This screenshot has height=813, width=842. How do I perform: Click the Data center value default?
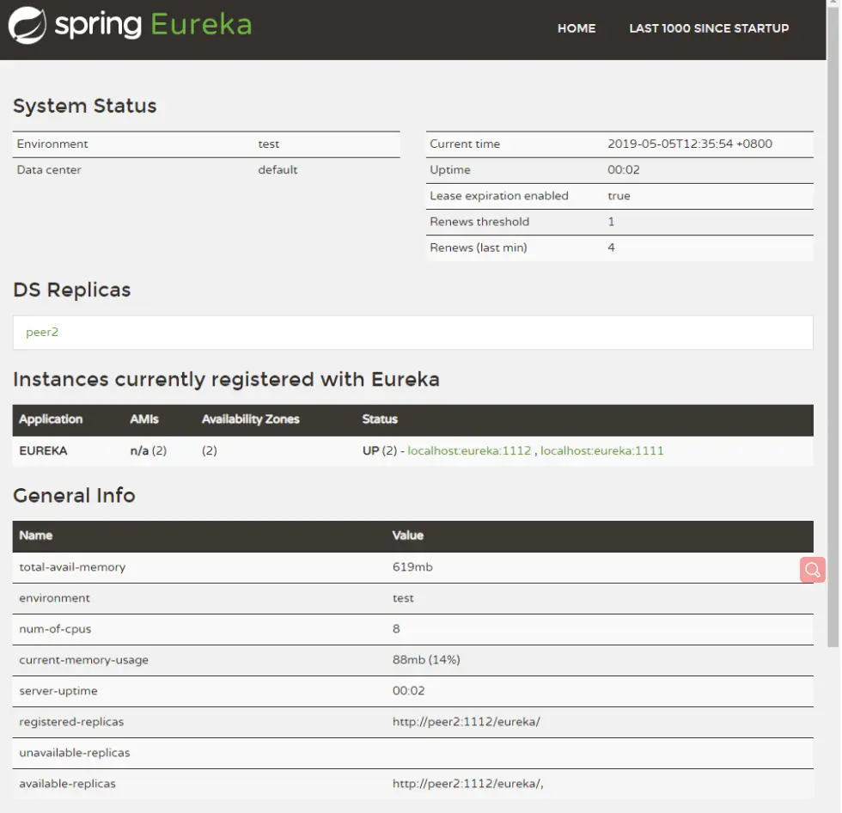pos(278,169)
